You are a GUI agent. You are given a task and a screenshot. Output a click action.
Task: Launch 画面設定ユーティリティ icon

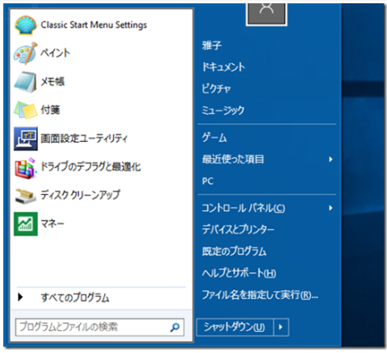click(x=25, y=138)
